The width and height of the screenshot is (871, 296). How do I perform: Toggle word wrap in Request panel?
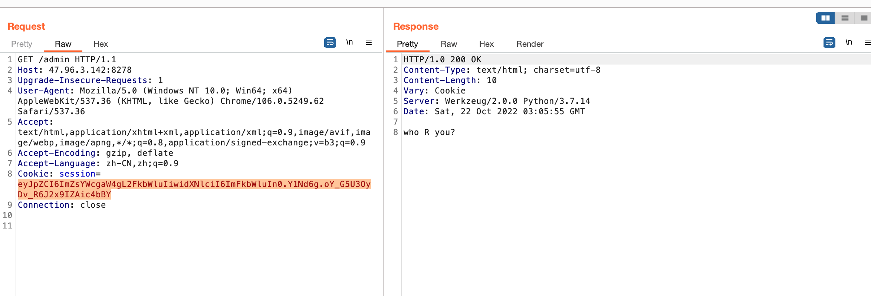[x=330, y=43]
